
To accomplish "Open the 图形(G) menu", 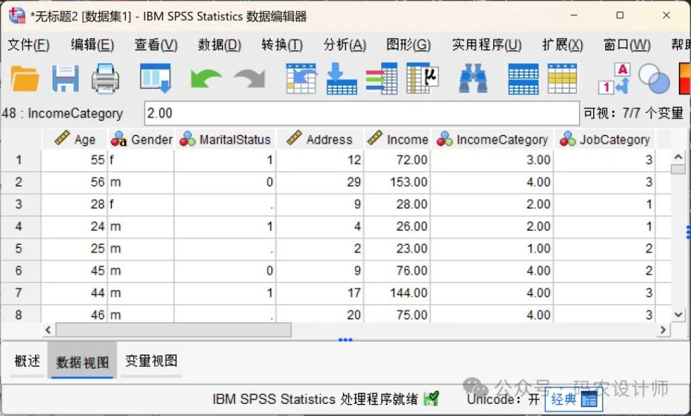I will coord(408,45).
